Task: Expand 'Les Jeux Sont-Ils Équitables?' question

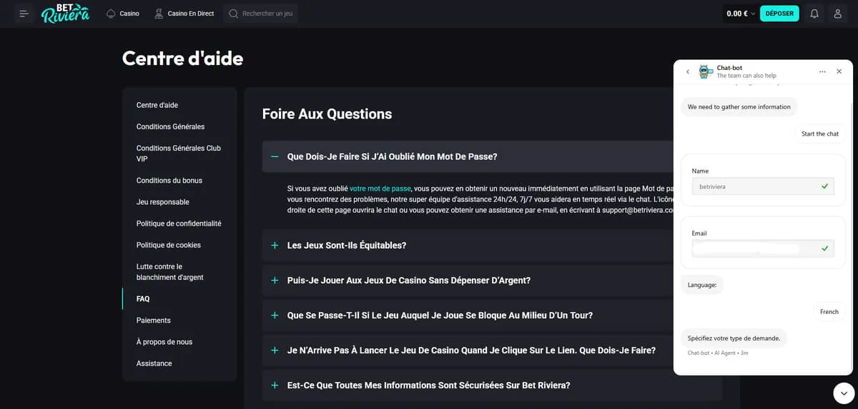Action: point(275,246)
